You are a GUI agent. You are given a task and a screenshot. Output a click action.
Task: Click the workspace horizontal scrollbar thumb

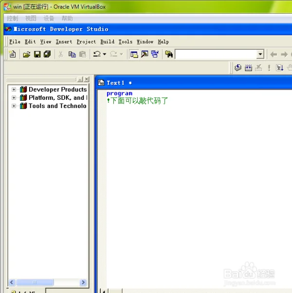coord(35,282)
